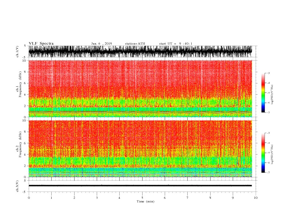Select the log(PSD) label beside ch.2 colorbar
This screenshot has width=288, height=222.
[x=272, y=155]
